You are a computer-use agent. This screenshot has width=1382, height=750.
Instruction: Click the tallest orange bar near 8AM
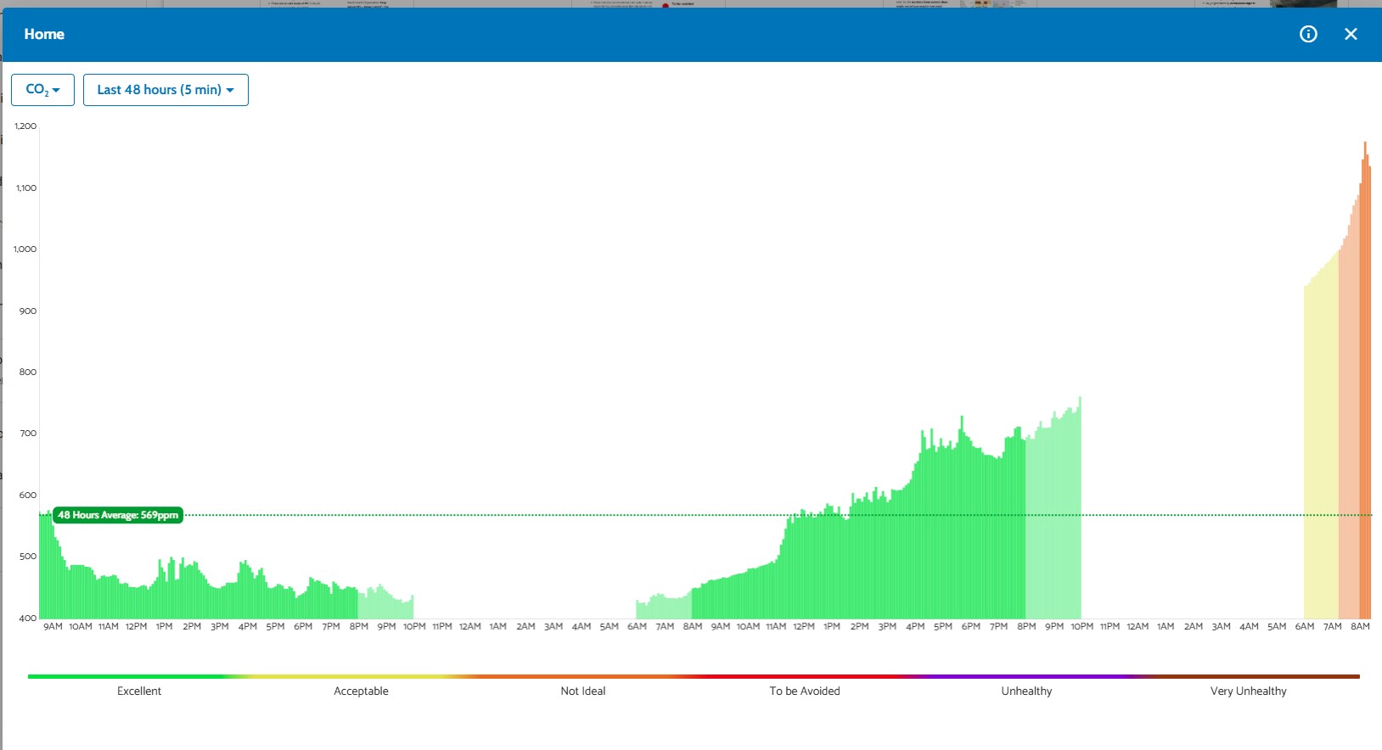[1365, 380]
